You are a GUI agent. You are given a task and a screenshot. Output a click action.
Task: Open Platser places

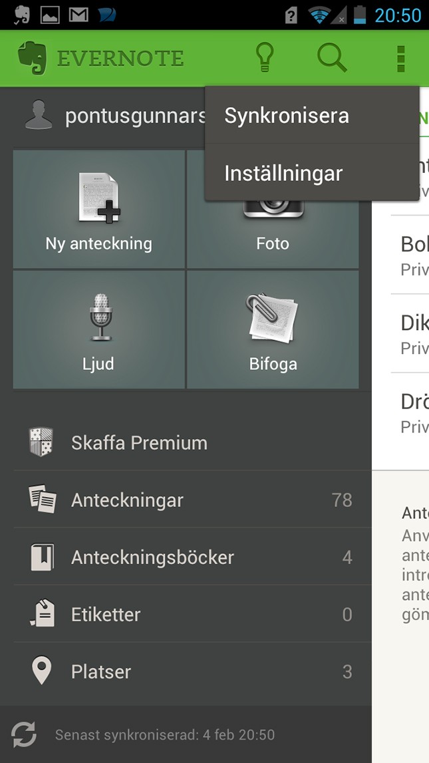(101, 671)
